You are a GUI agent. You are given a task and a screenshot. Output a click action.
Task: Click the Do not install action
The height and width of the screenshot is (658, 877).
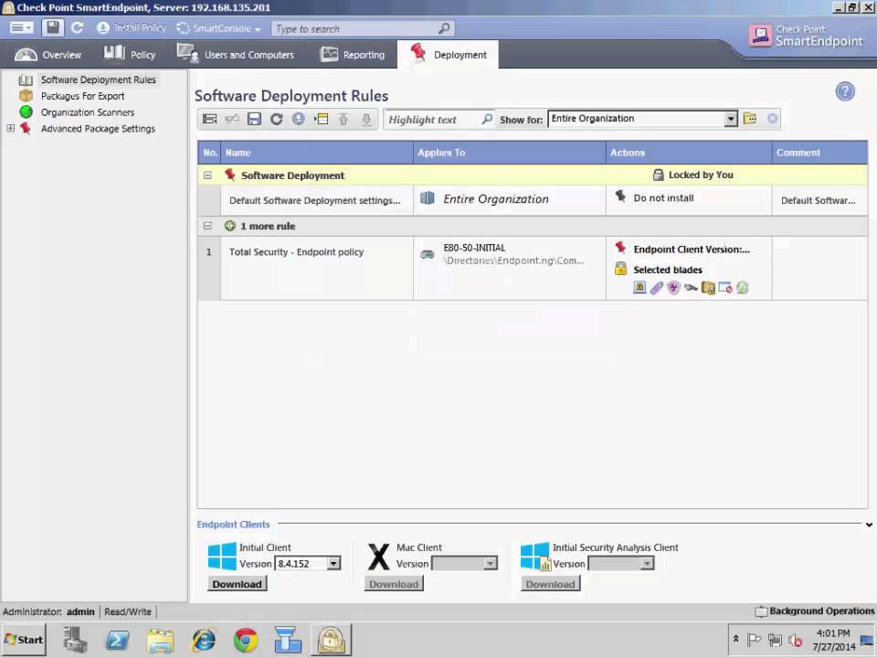click(x=663, y=198)
